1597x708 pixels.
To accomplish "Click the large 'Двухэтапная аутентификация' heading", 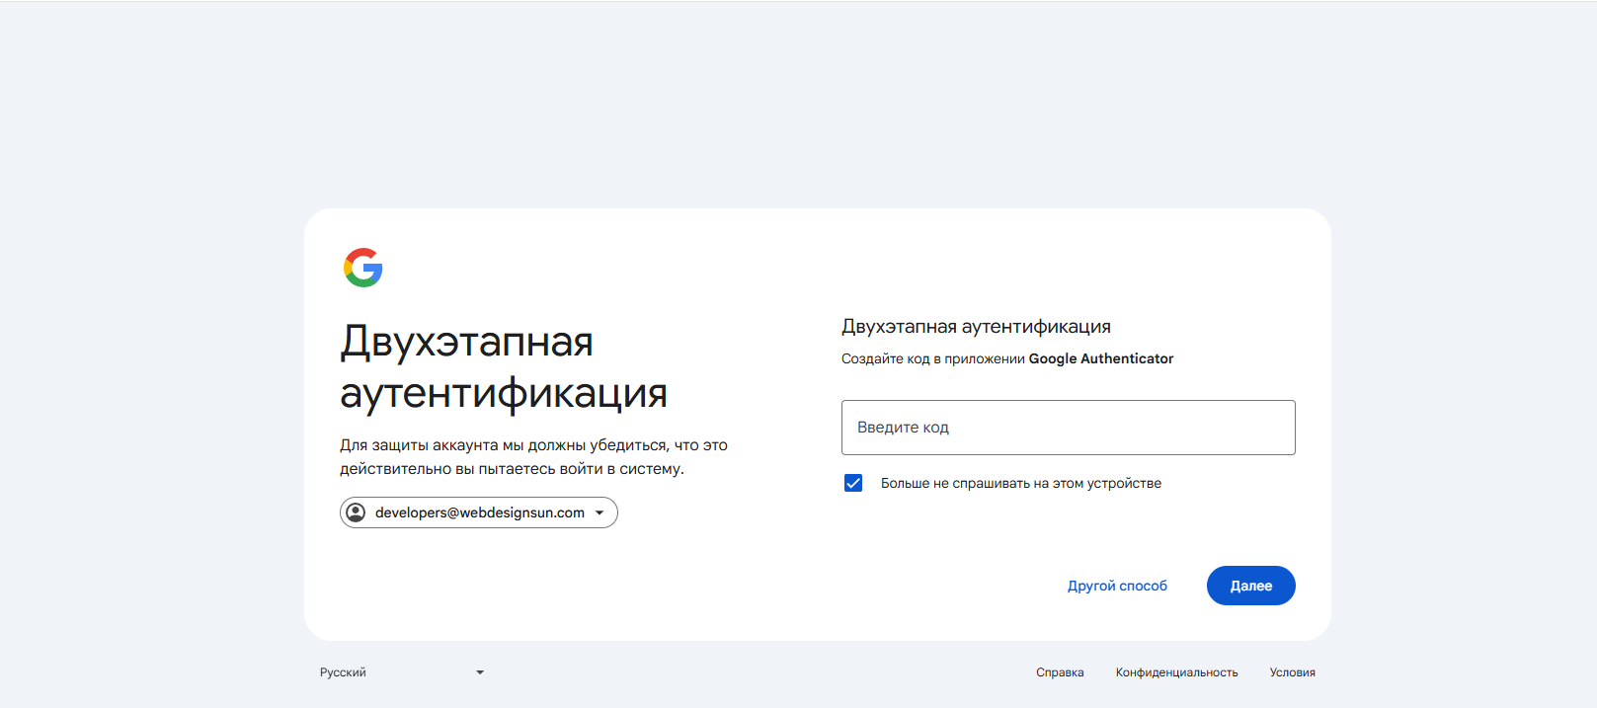I will coord(504,367).
